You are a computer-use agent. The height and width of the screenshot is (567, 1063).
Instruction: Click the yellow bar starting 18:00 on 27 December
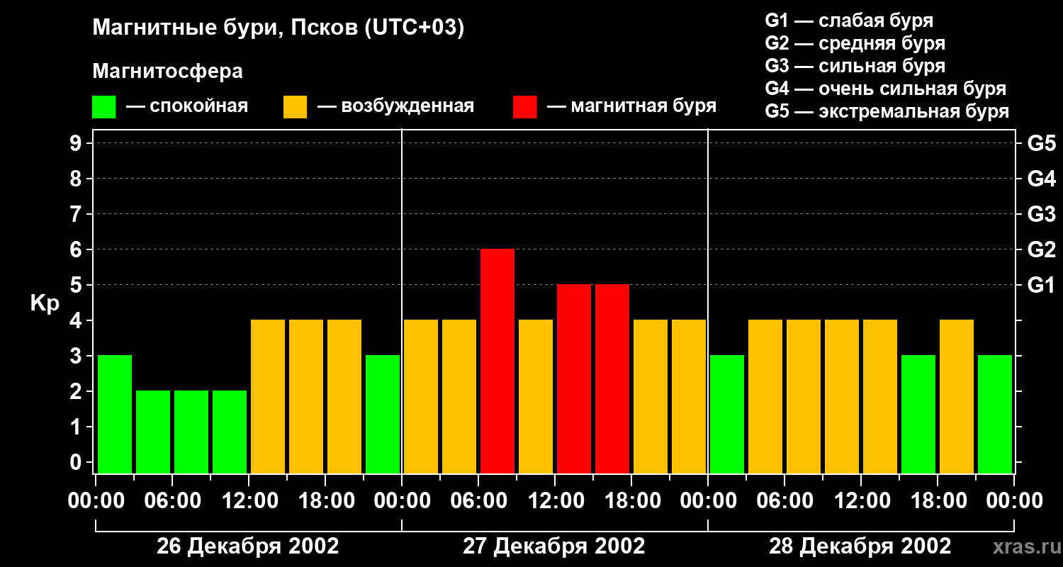(651, 396)
